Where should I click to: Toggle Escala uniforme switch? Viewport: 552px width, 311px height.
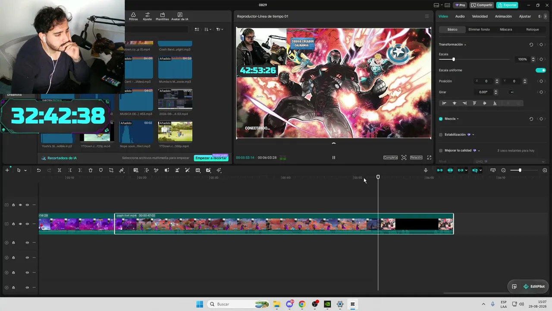[x=541, y=70]
